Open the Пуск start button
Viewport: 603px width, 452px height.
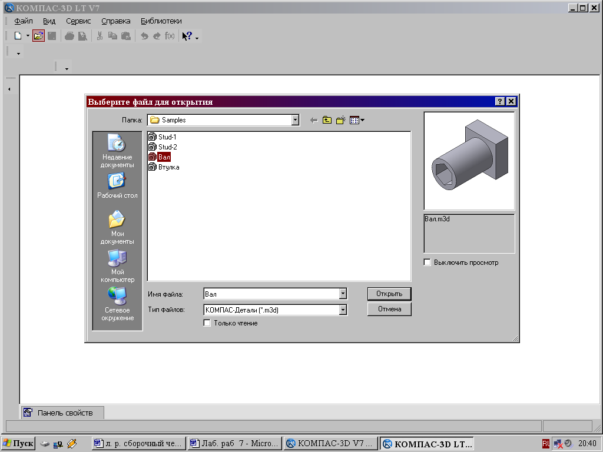coord(18,444)
